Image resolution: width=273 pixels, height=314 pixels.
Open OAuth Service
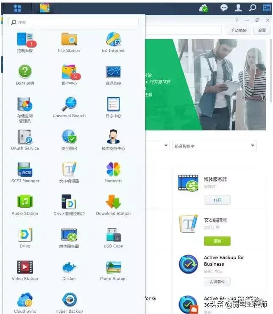click(x=25, y=140)
